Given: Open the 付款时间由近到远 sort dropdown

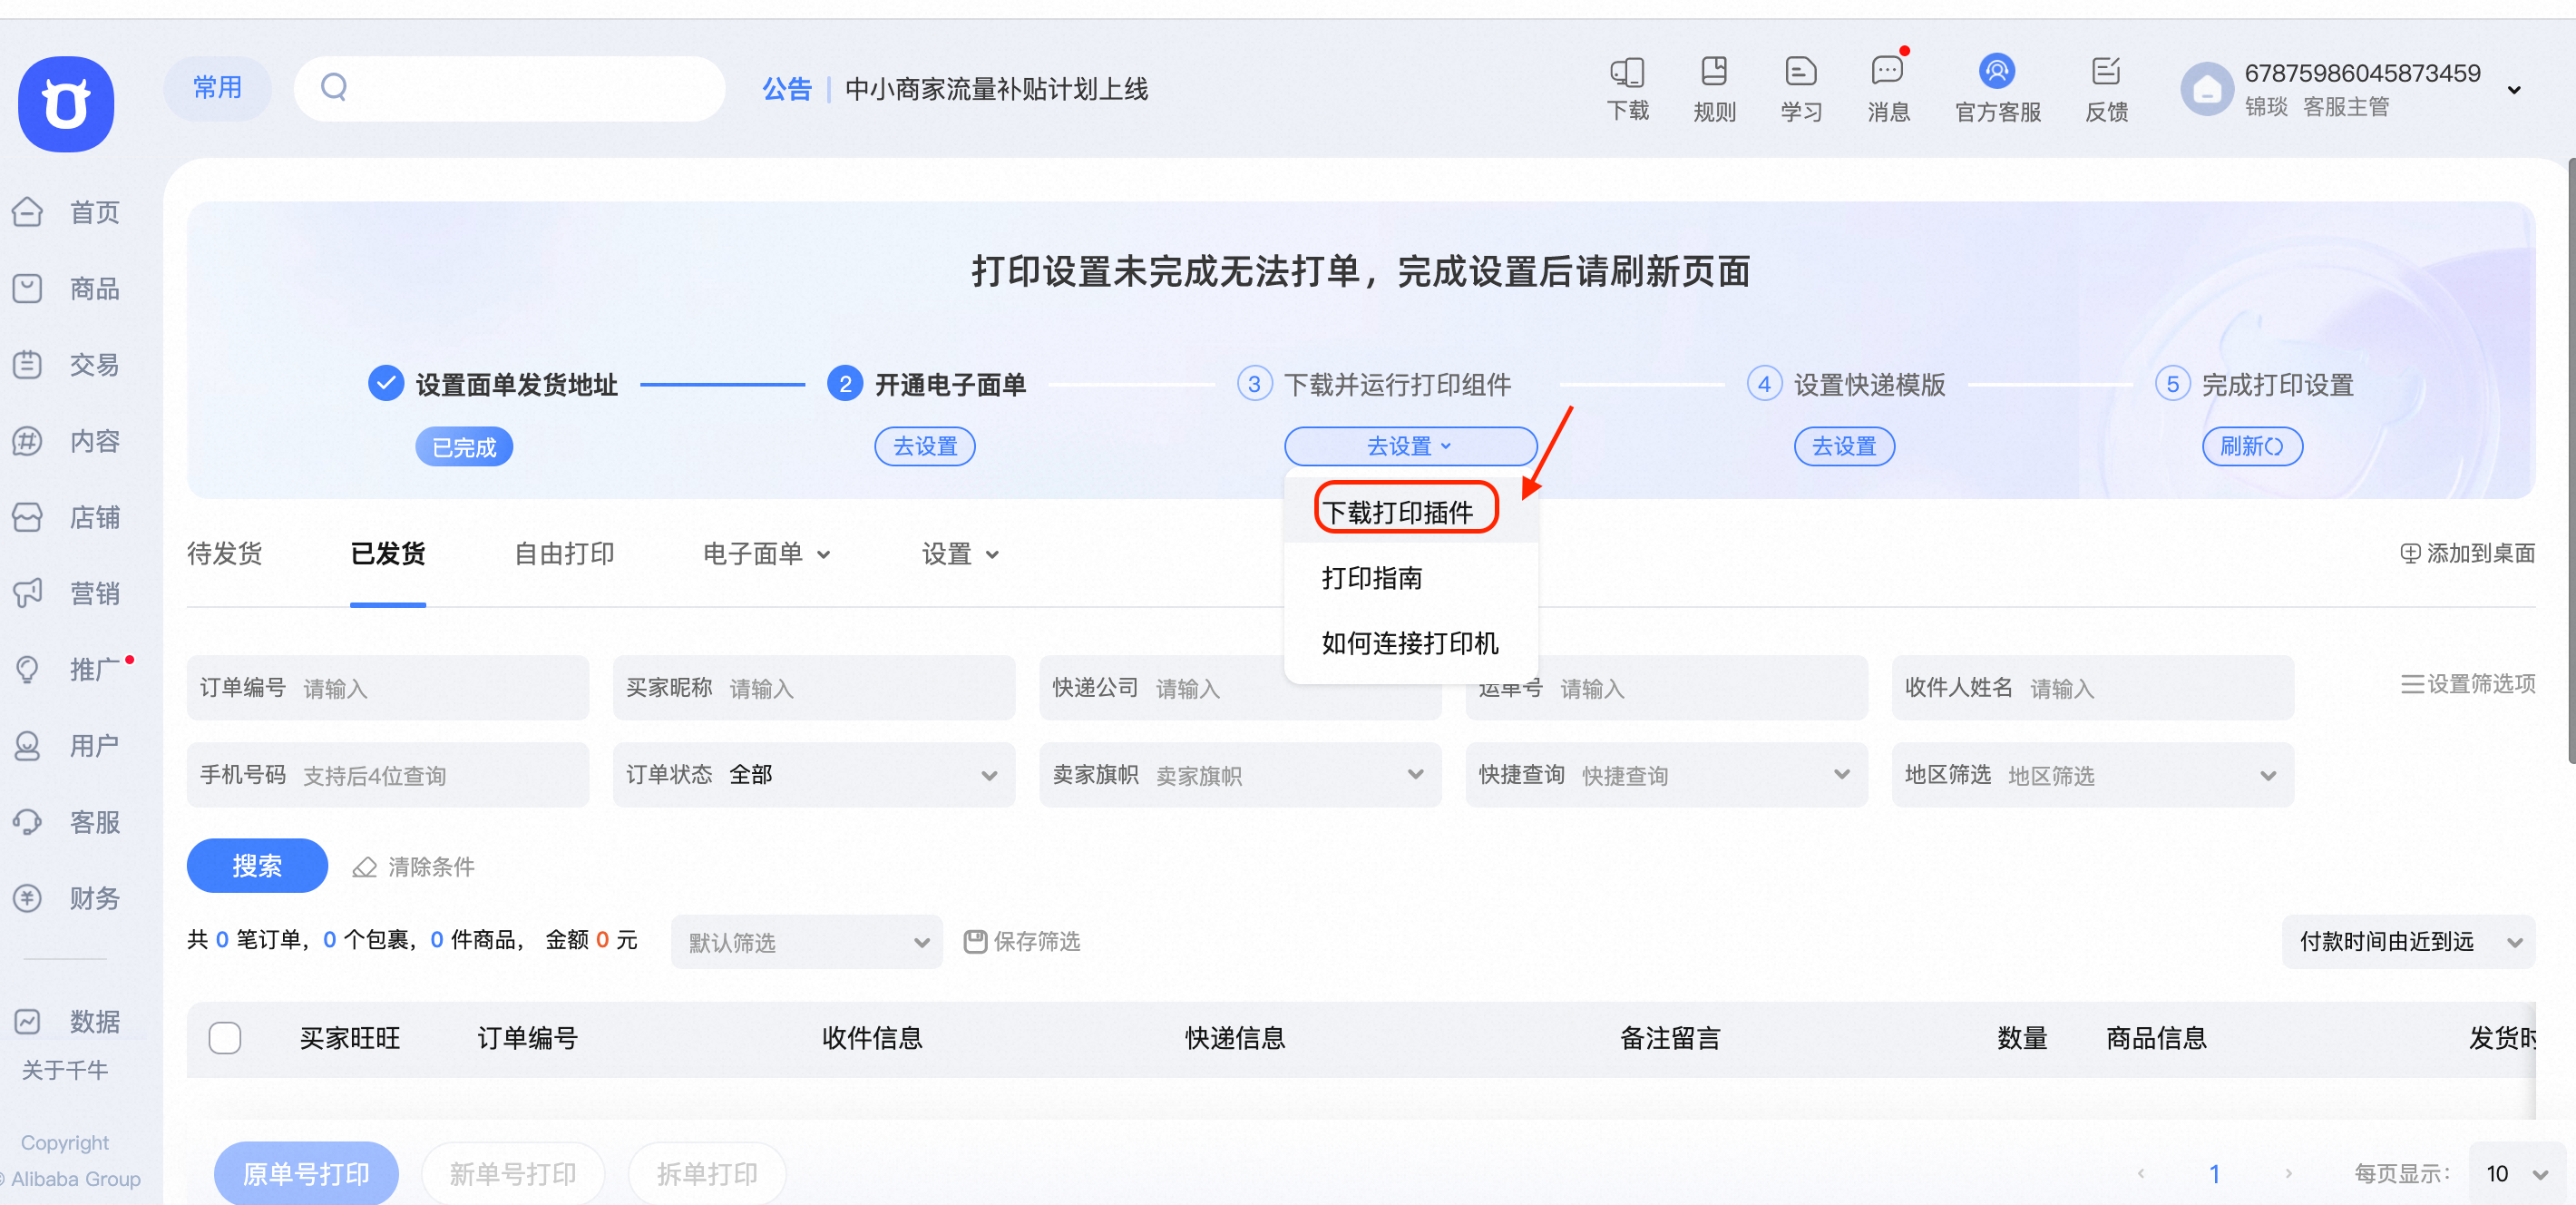Looking at the screenshot, I should (x=2407, y=941).
